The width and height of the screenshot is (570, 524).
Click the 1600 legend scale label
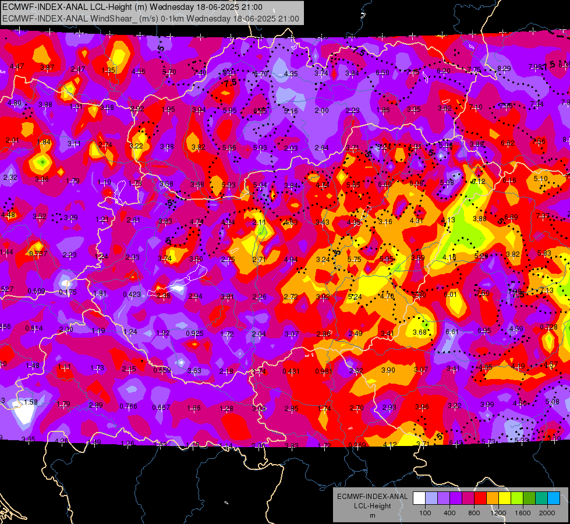tap(522, 513)
